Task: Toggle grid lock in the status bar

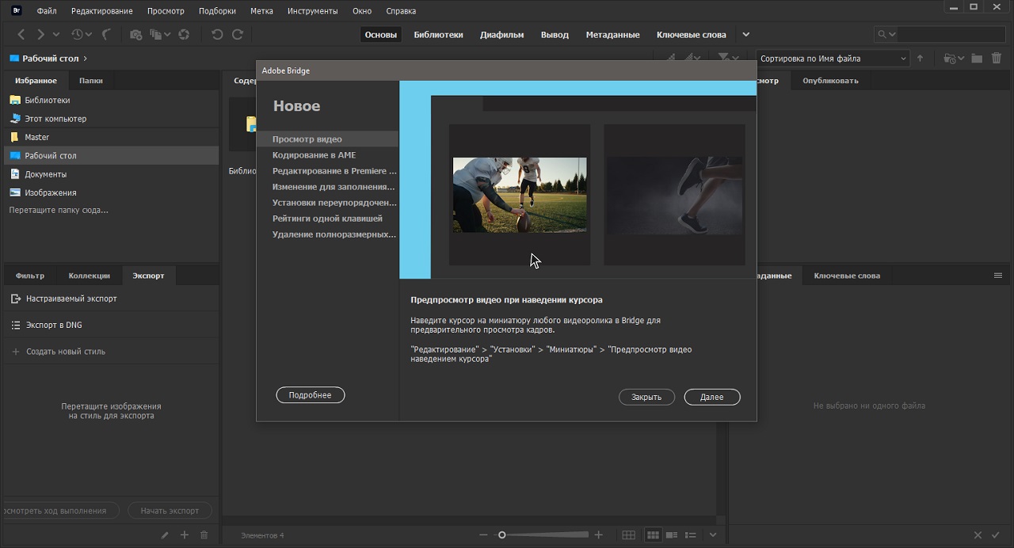Action: click(x=628, y=535)
